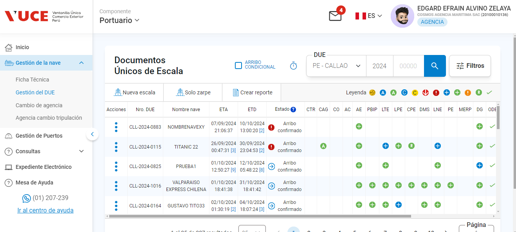Click the user avatar picture

402,16
